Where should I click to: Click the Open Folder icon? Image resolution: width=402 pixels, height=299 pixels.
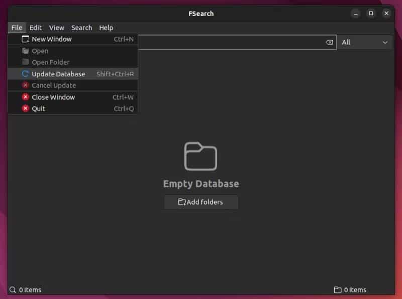click(25, 62)
